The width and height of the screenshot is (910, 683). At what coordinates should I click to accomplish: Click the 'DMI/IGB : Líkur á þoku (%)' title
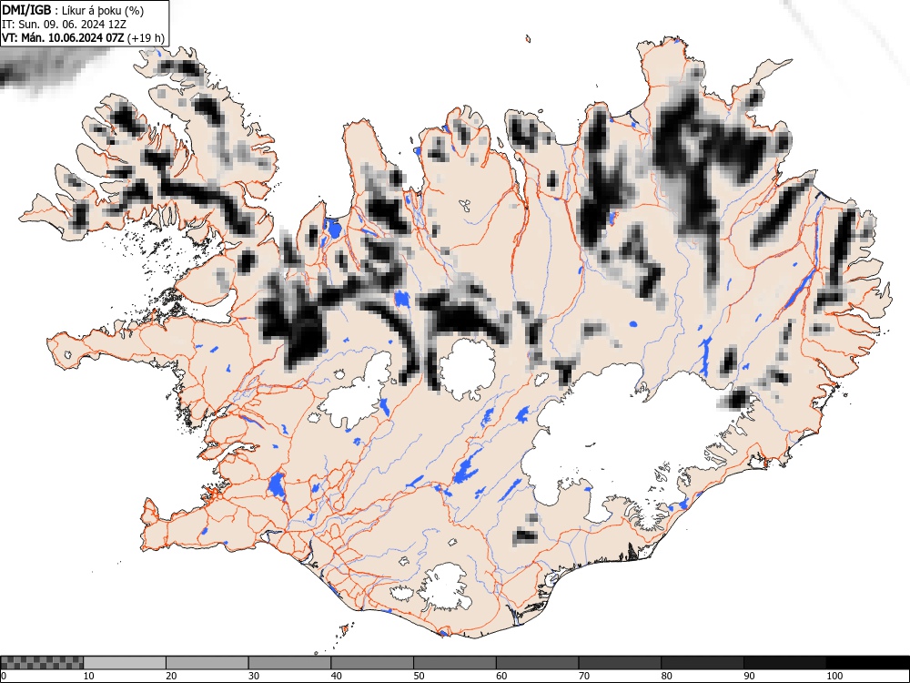click(73, 10)
